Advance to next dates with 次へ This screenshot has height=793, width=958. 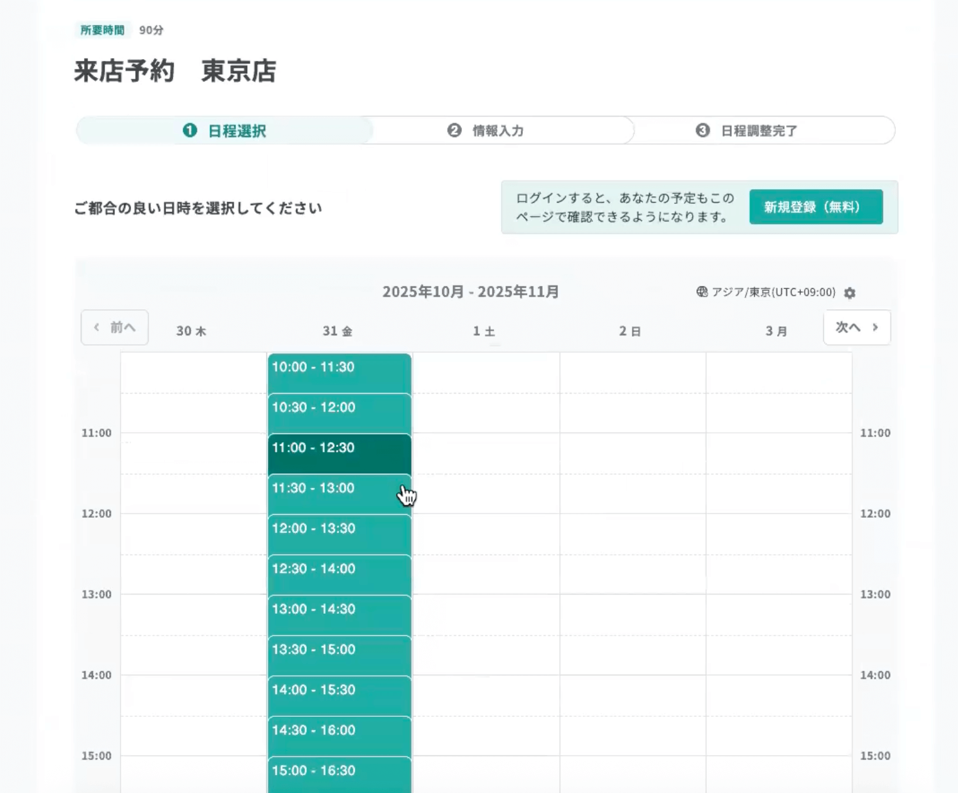pyautogui.click(x=857, y=327)
